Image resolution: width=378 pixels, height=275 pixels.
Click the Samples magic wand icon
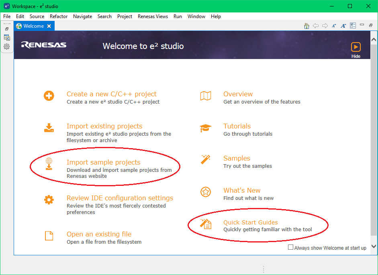206,159
